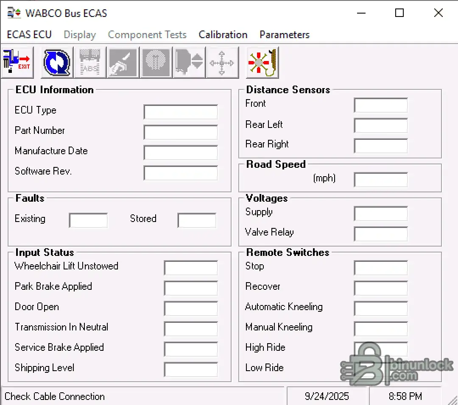Open the Component Tests menu
The image size is (458, 405).
[147, 34]
